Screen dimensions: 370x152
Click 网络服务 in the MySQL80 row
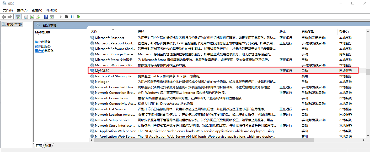tap(346, 71)
